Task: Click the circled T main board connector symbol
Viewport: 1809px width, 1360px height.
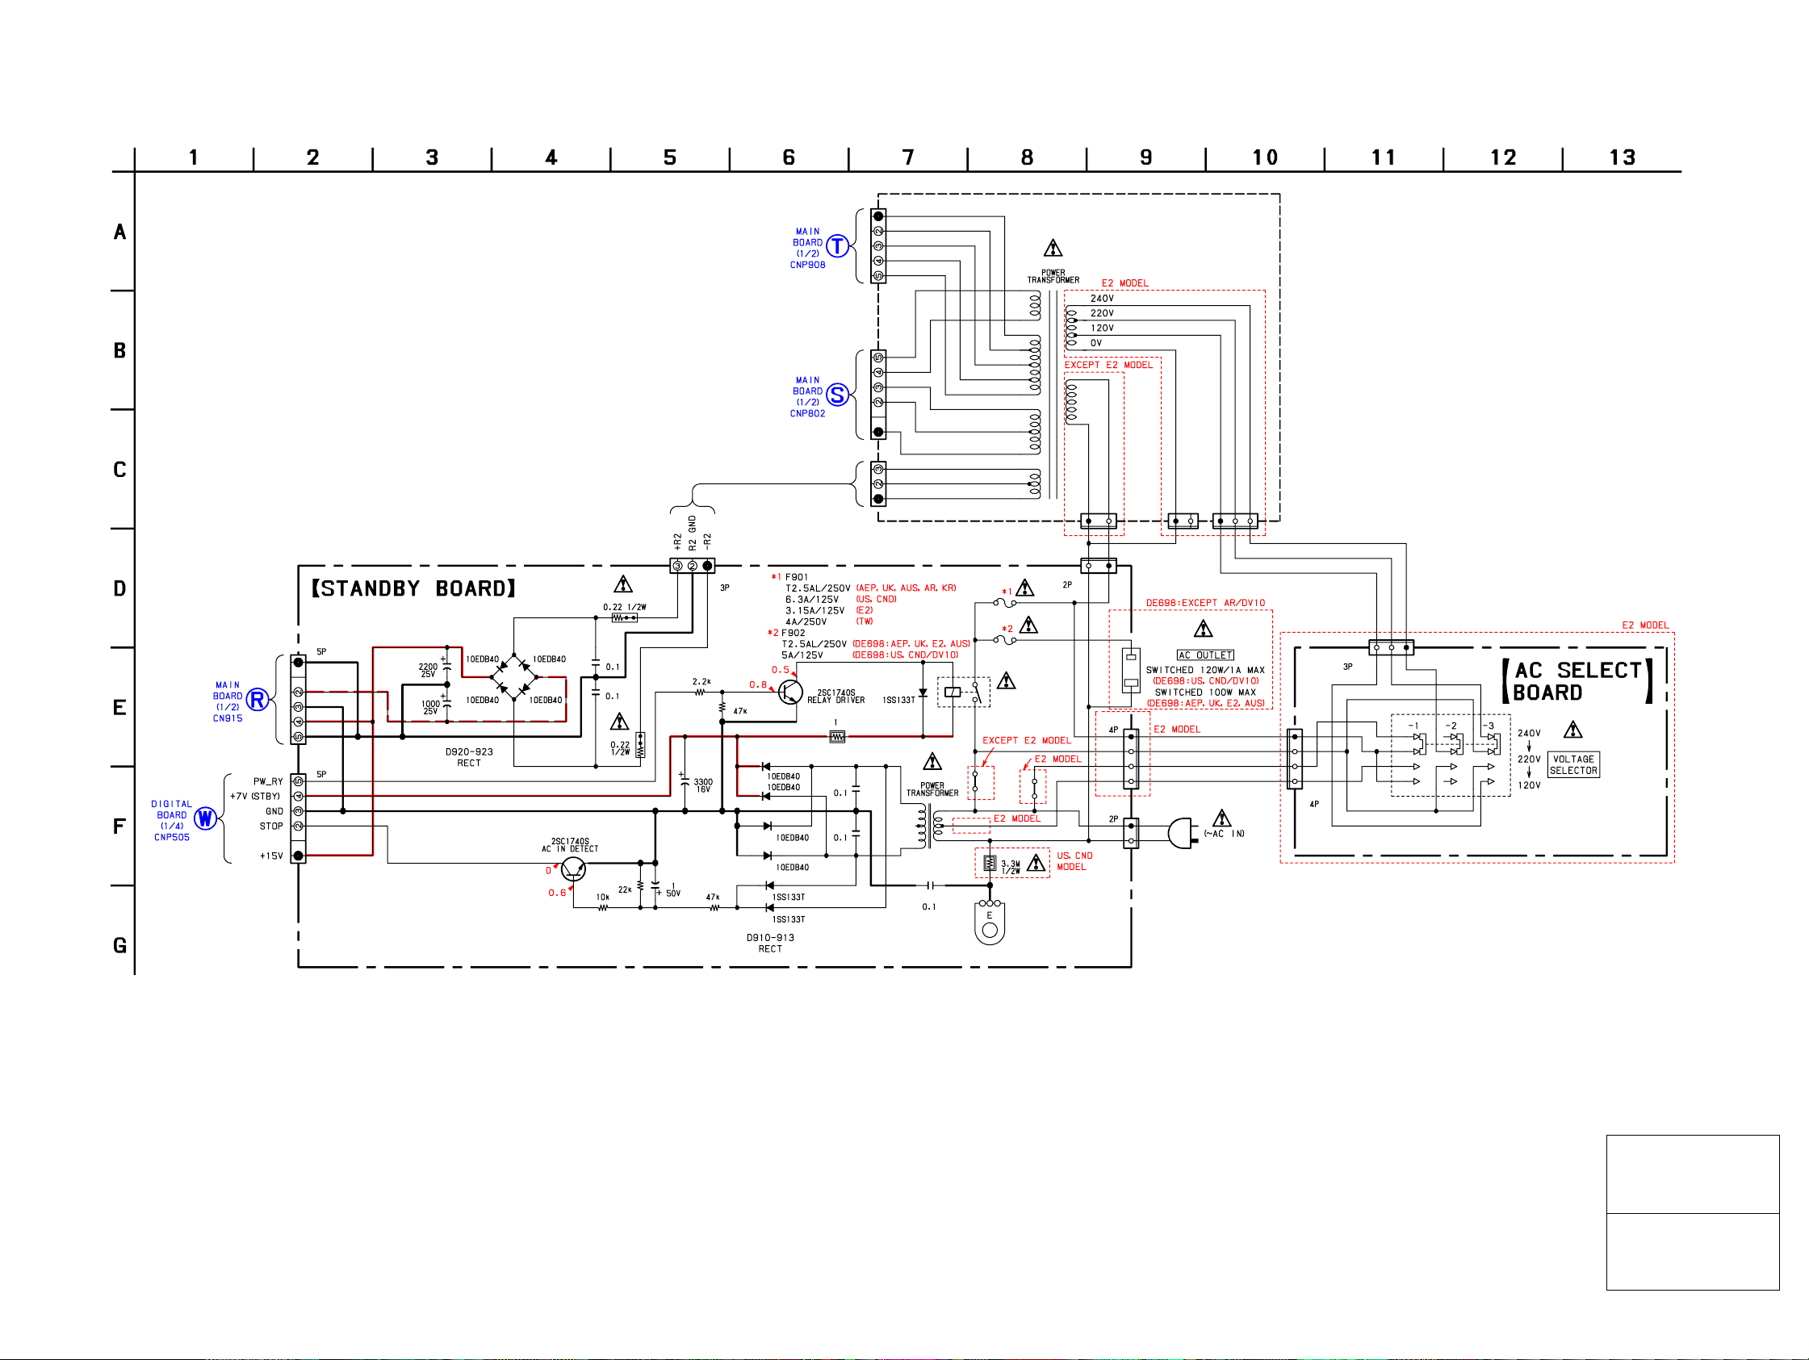Action: [x=837, y=245]
